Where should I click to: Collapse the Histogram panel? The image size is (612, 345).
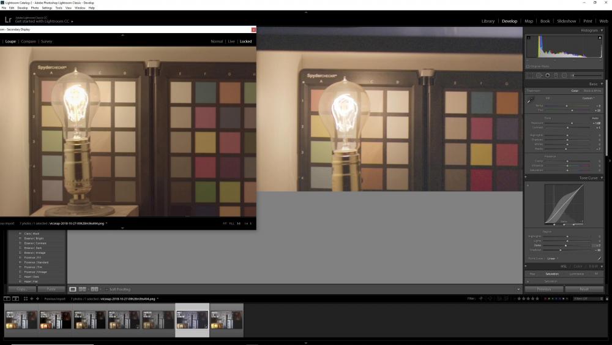601,30
